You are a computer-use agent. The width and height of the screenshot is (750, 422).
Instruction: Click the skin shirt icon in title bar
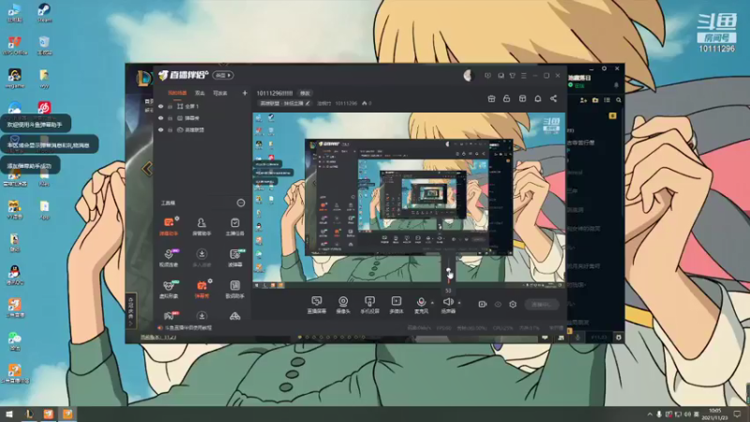(x=512, y=76)
